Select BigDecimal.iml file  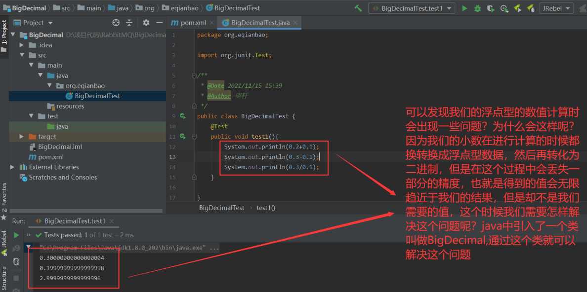55,147
